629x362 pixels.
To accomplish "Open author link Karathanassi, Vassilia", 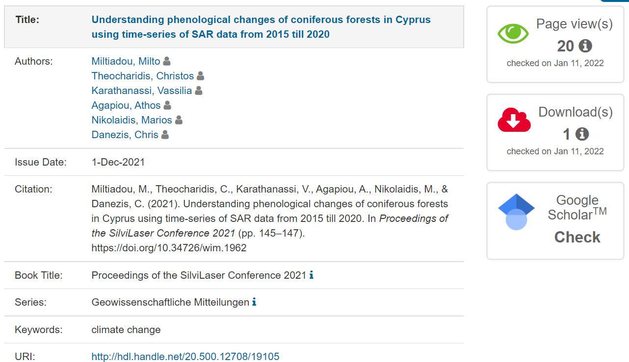I will pyautogui.click(x=141, y=91).
